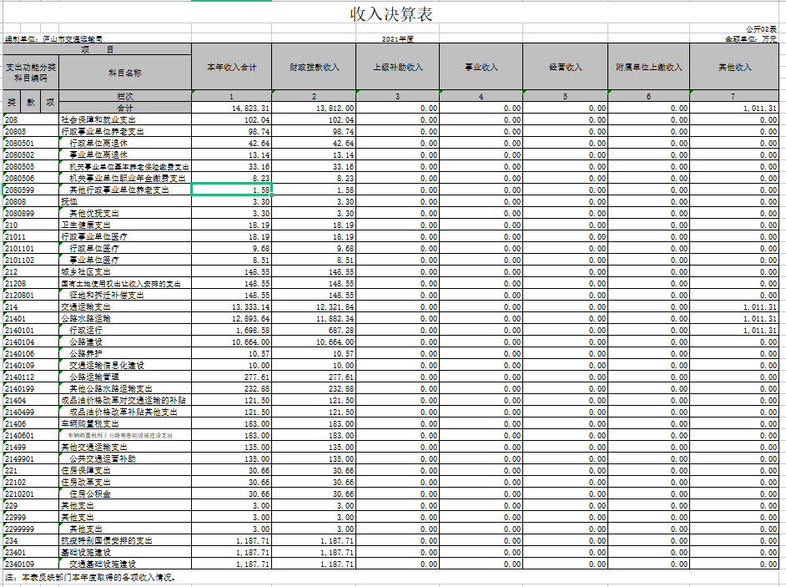Select the 经营收入 header cell
Viewport: 786px width, 587px height.
[565, 67]
